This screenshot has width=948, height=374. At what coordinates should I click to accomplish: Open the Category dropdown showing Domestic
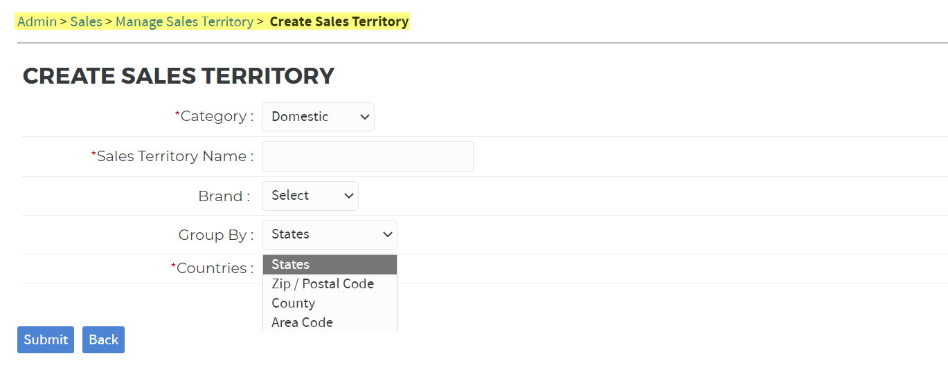[318, 117]
